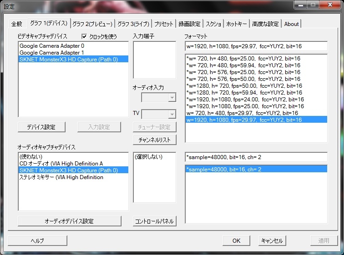Screen dimensions: 344x255
Task: Choose format 1280x720 fps=50.00
Action: tap(256, 85)
